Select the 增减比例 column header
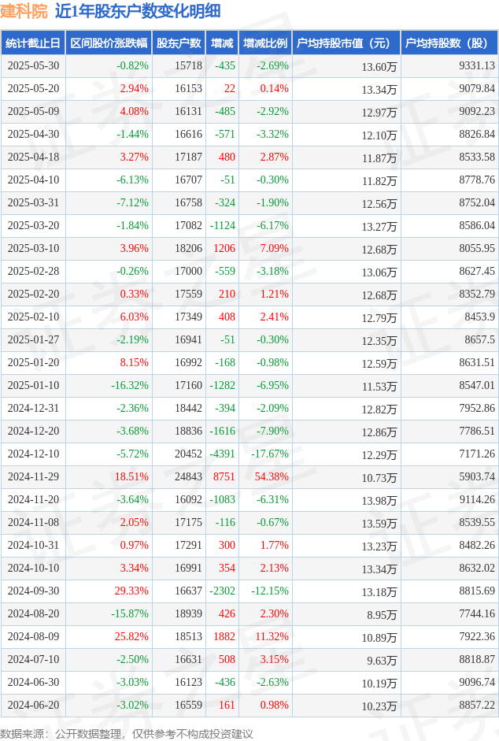This screenshot has width=499, height=741. pyautogui.click(x=265, y=43)
